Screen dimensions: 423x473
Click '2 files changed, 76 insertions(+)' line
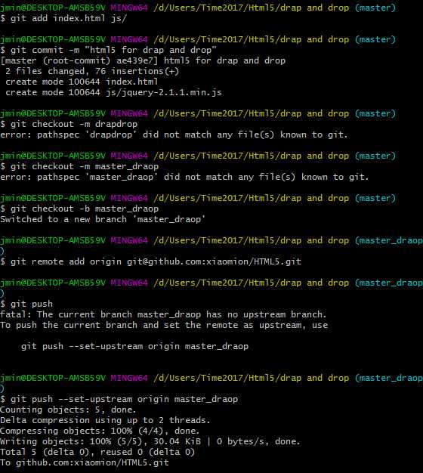pyautogui.click(x=92, y=71)
